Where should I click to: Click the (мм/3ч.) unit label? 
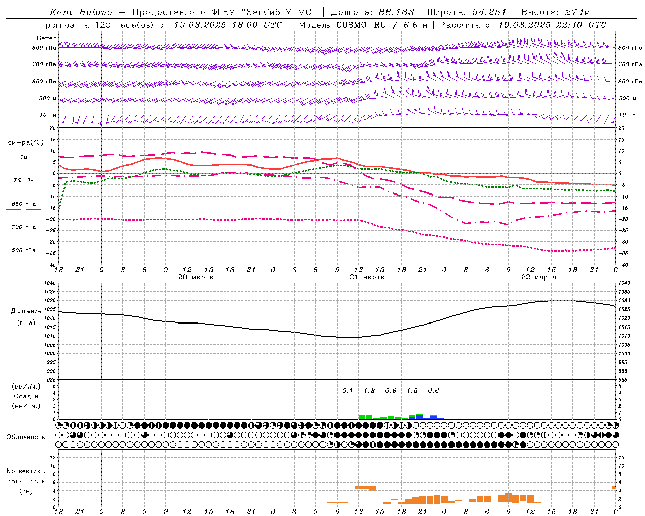coord(26,386)
